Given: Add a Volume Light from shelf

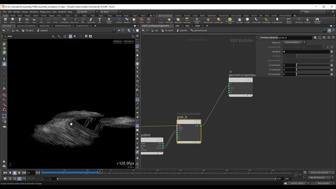Looking at the screenshot, I should click(208, 20).
